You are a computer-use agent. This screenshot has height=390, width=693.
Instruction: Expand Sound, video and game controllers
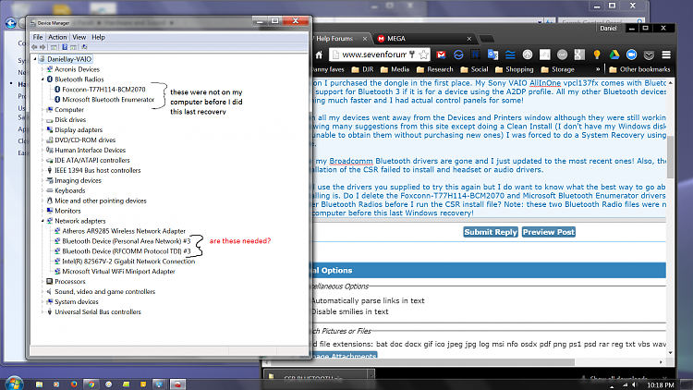pos(43,292)
